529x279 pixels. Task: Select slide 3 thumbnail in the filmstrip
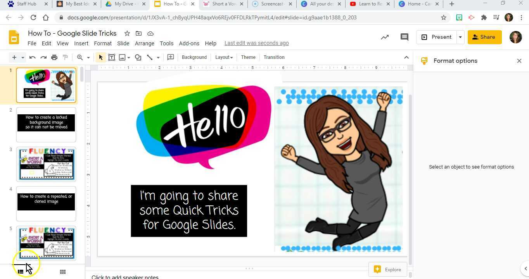46,164
